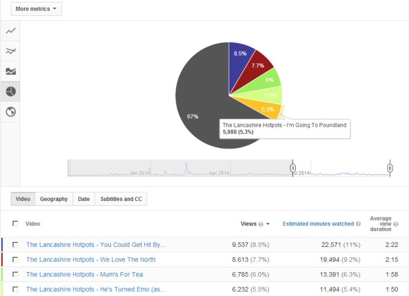Select the multi-line comparison chart icon

click(10, 51)
